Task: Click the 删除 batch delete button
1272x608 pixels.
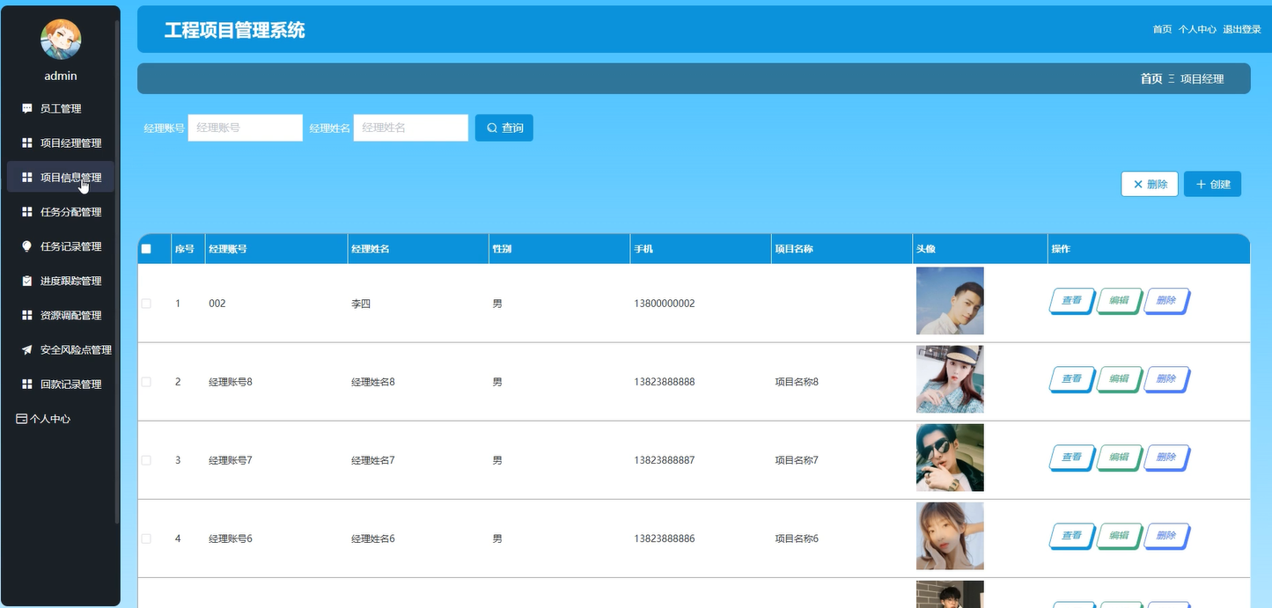Action: pyautogui.click(x=1150, y=185)
